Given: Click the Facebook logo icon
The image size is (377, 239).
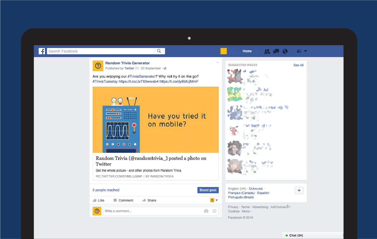Looking at the screenshot, I should click(42, 51).
